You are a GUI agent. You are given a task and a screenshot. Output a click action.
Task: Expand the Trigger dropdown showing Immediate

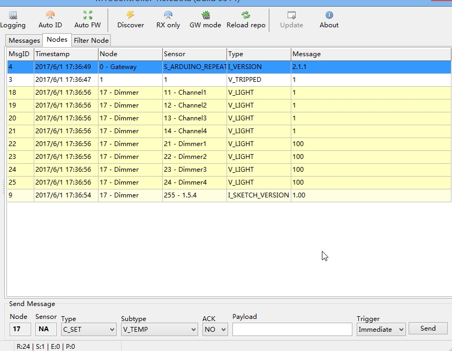[x=381, y=330]
